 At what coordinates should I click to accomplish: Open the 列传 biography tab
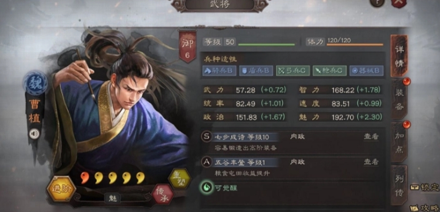point(399,185)
